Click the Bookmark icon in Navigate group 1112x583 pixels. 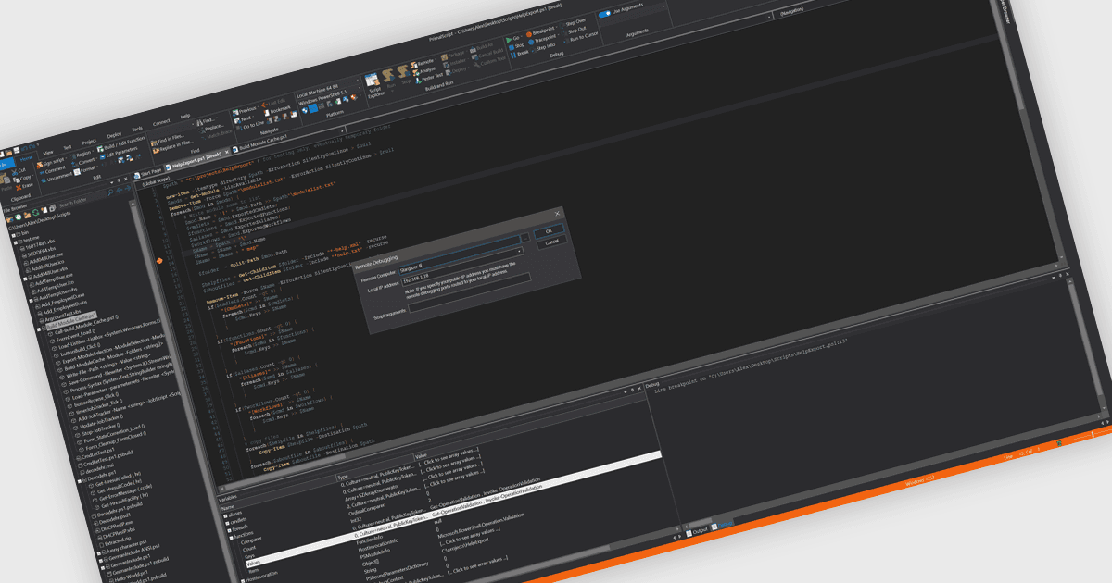[x=267, y=112]
